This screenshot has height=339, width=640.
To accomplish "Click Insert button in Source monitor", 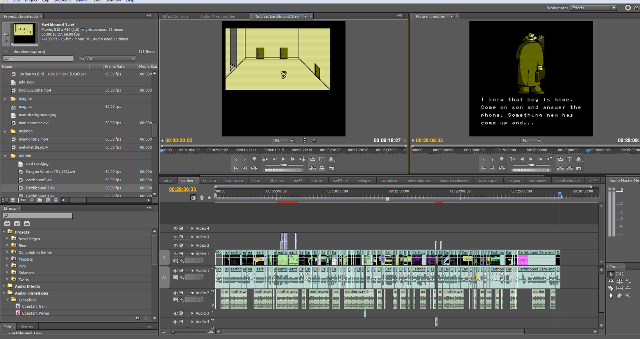I will coord(313,168).
